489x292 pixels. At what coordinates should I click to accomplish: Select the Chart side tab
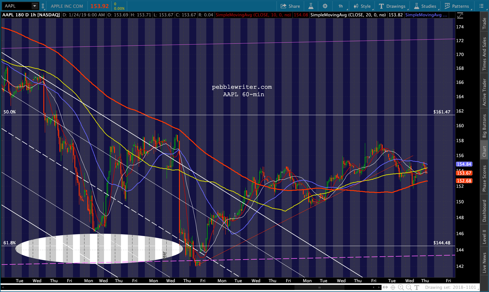pos(484,152)
